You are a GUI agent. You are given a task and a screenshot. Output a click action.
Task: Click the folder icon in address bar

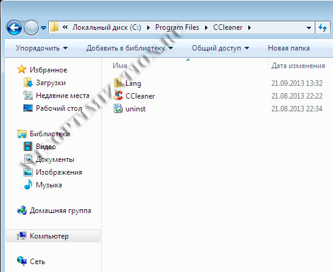point(55,27)
